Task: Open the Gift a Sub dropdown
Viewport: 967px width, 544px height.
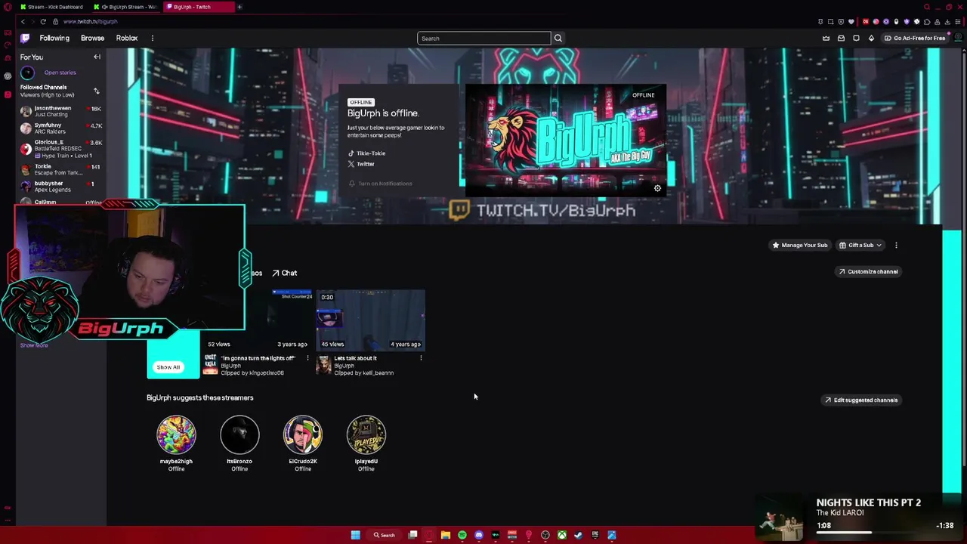Action: click(860, 245)
